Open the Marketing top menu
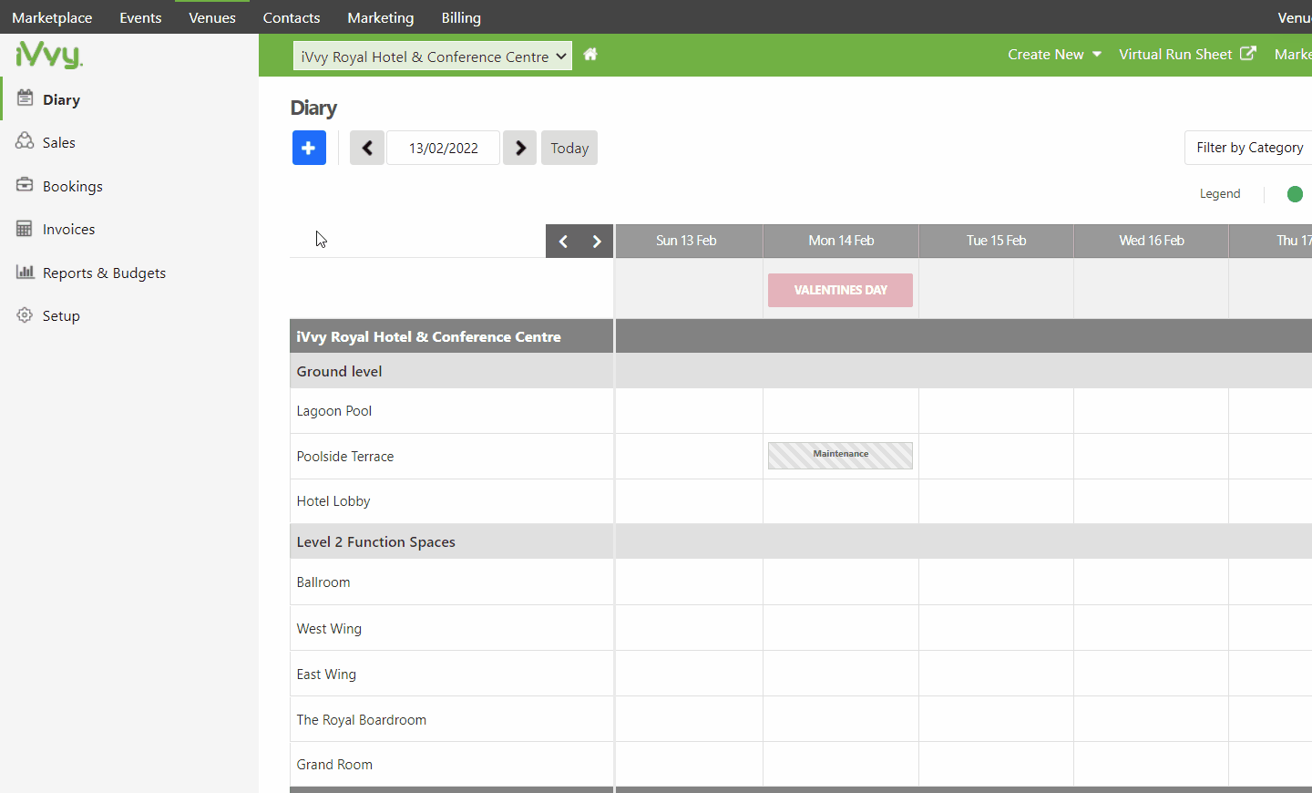The image size is (1312, 793). coord(381,17)
